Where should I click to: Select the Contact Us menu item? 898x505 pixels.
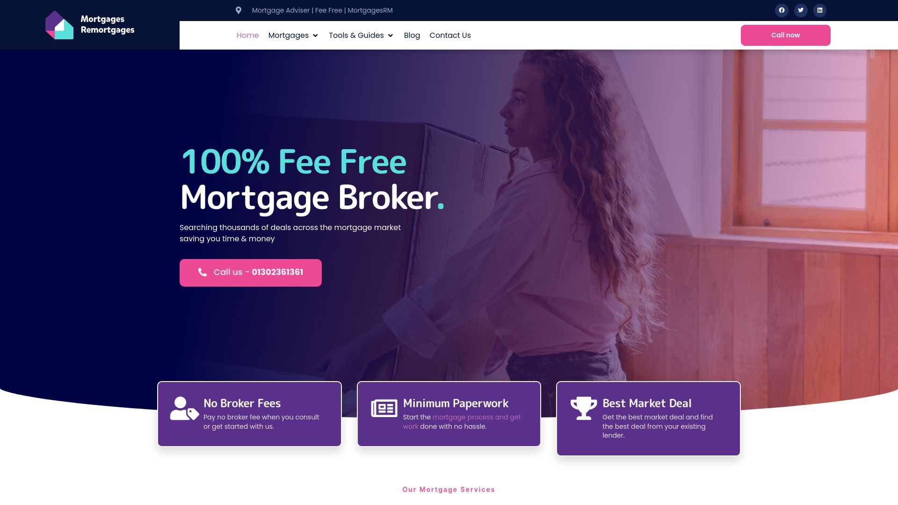tap(450, 35)
